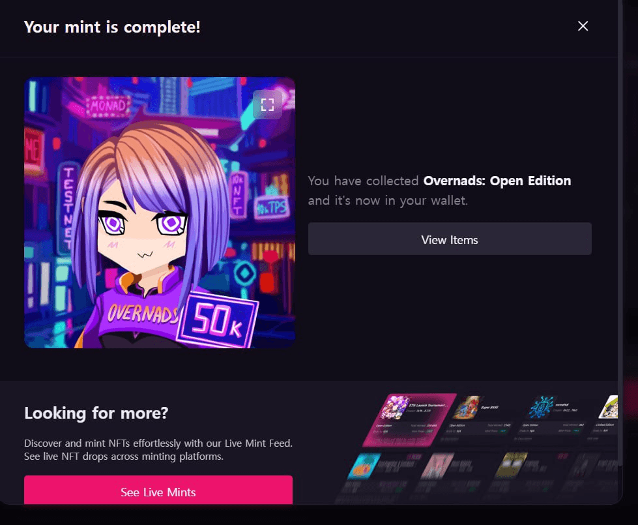Expand the NFT image to fullscreen
The height and width of the screenshot is (525, 638).
click(x=267, y=105)
